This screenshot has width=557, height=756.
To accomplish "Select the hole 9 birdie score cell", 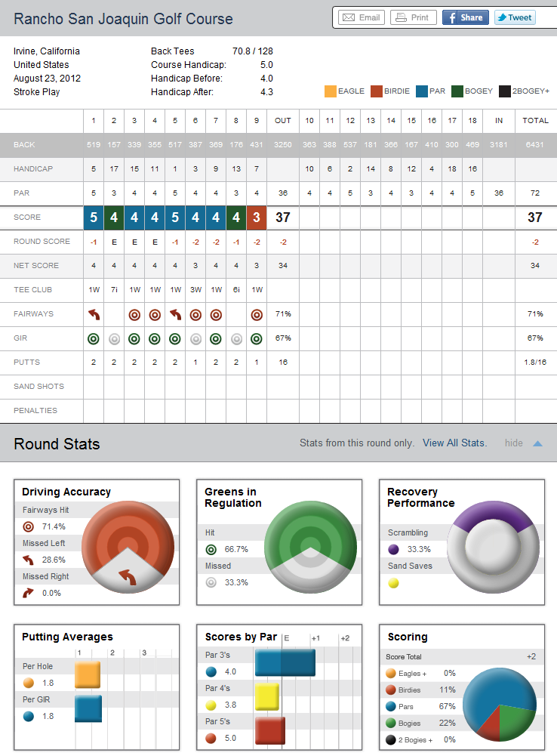I will click(257, 218).
